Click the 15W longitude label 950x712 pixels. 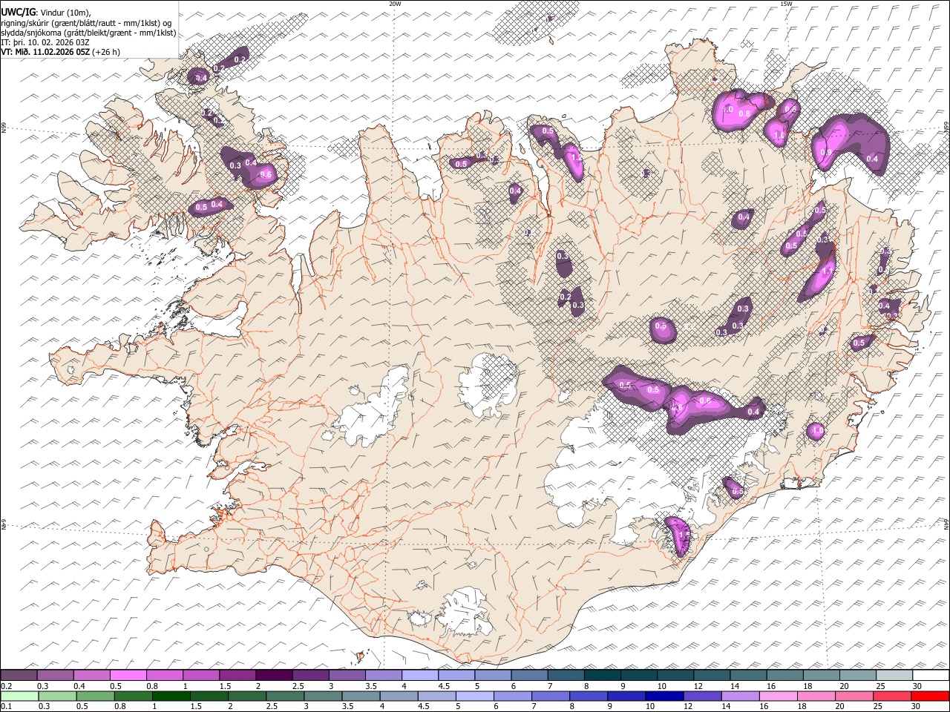(x=786, y=4)
